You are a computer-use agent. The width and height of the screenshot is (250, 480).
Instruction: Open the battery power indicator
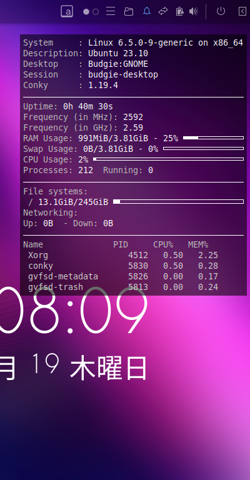click(x=179, y=12)
